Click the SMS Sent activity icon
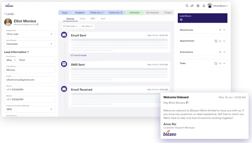 (64, 64)
